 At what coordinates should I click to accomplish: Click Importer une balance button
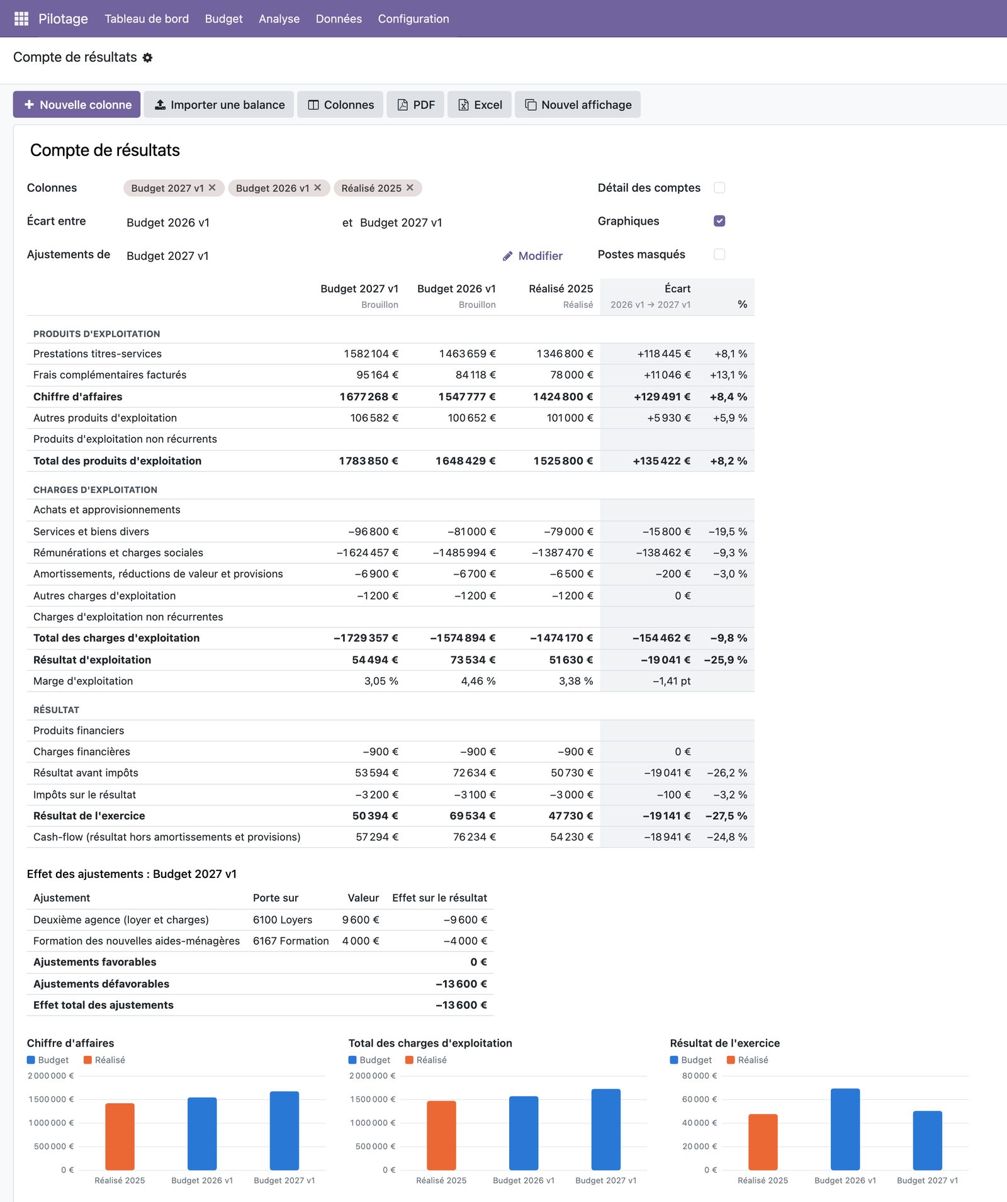click(219, 104)
